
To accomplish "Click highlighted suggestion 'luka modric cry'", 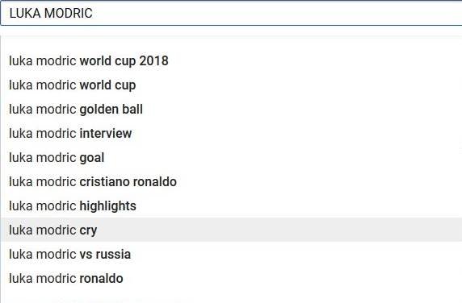I will tap(231, 230).
